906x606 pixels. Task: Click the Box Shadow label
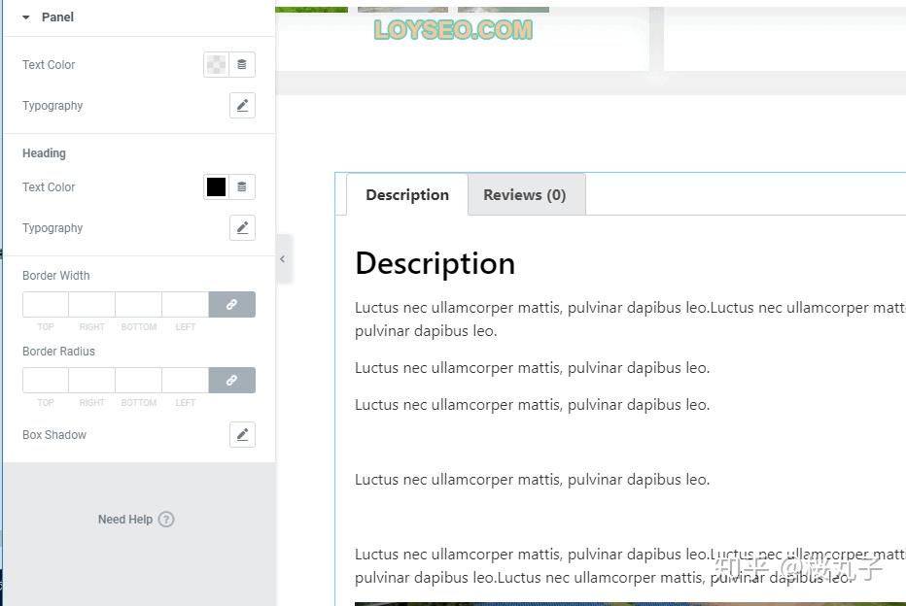54,435
